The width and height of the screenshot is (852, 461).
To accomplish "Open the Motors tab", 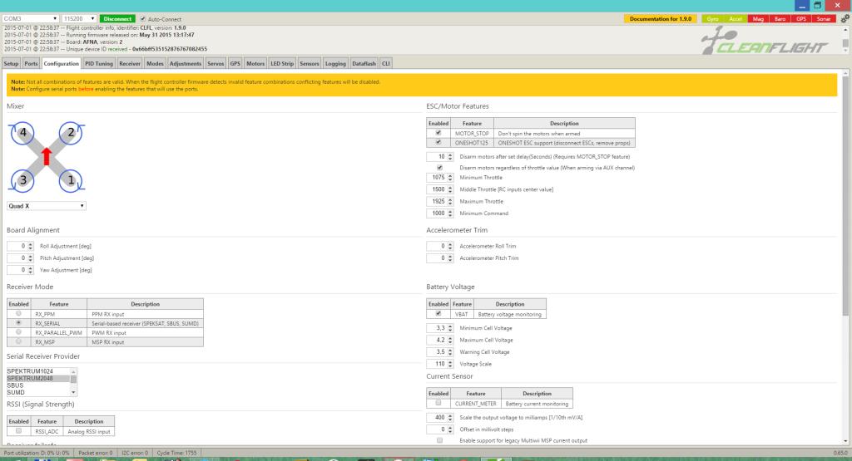I will click(255, 63).
